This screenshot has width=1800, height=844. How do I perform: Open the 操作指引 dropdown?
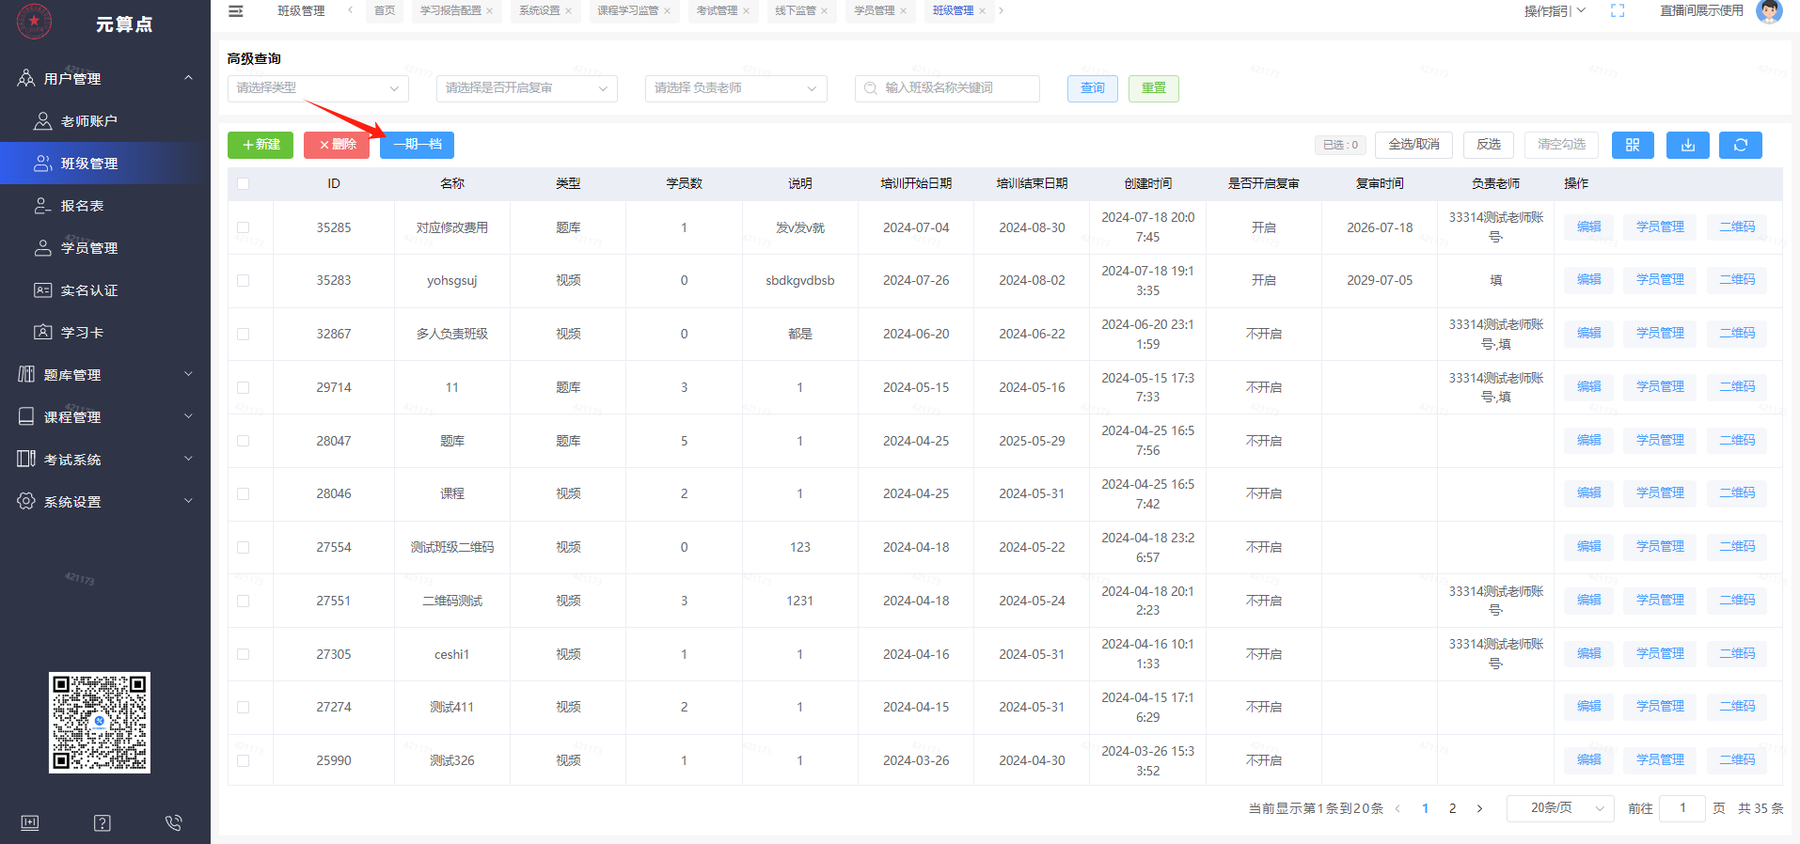pos(1555,11)
